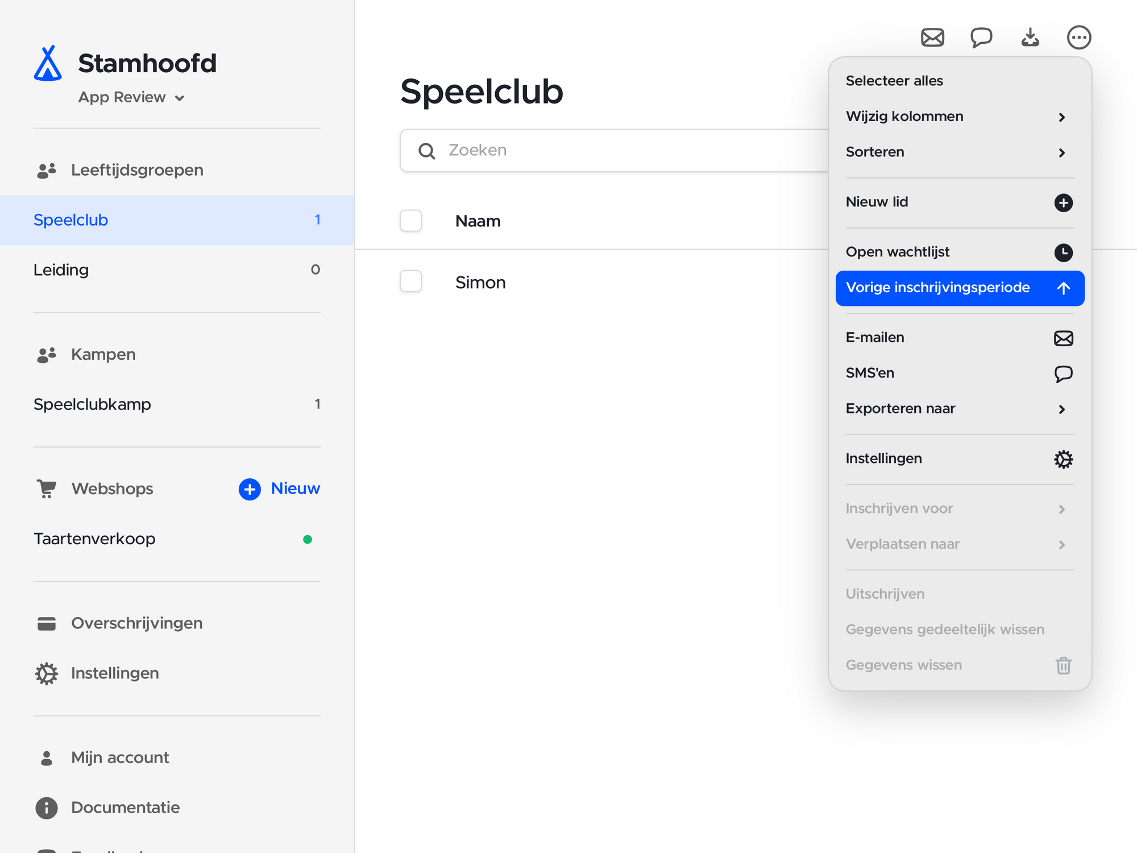Open the more options ellipsis icon
Viewport: 1137px width, 853px height.
coord(1078,38)
